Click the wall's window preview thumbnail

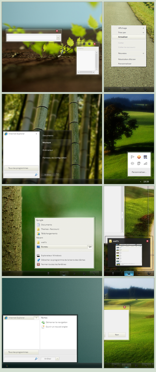(129, 255)
